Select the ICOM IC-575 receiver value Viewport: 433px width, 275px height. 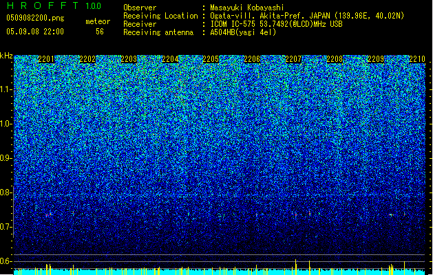276,24
